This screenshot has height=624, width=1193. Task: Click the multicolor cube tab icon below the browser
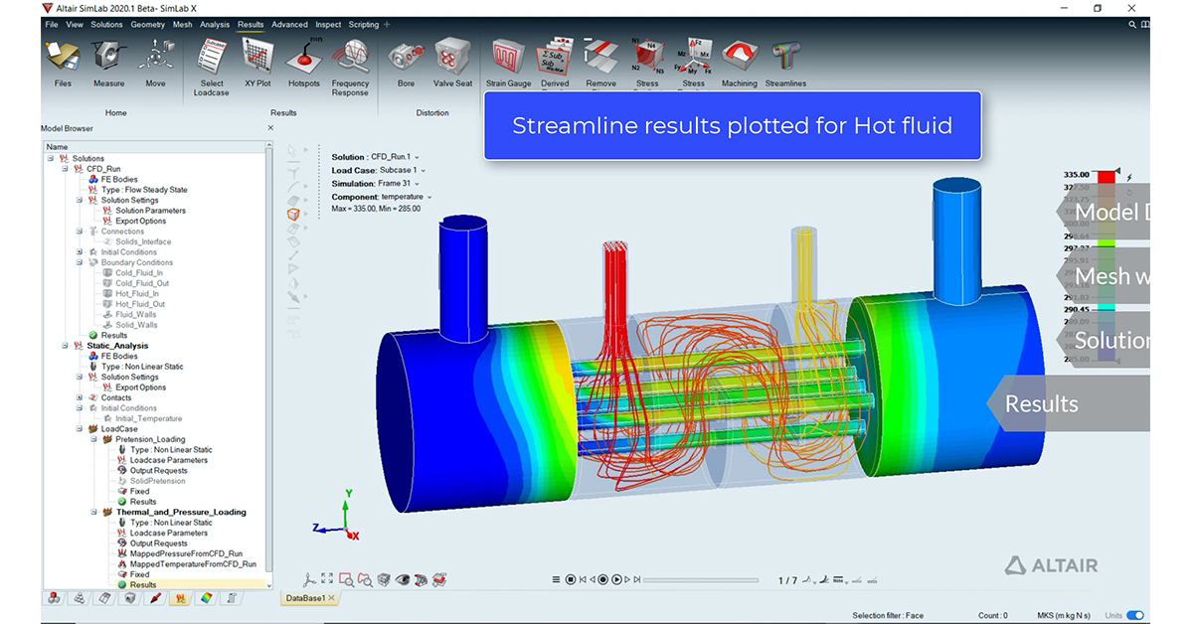tap(206, 598)
